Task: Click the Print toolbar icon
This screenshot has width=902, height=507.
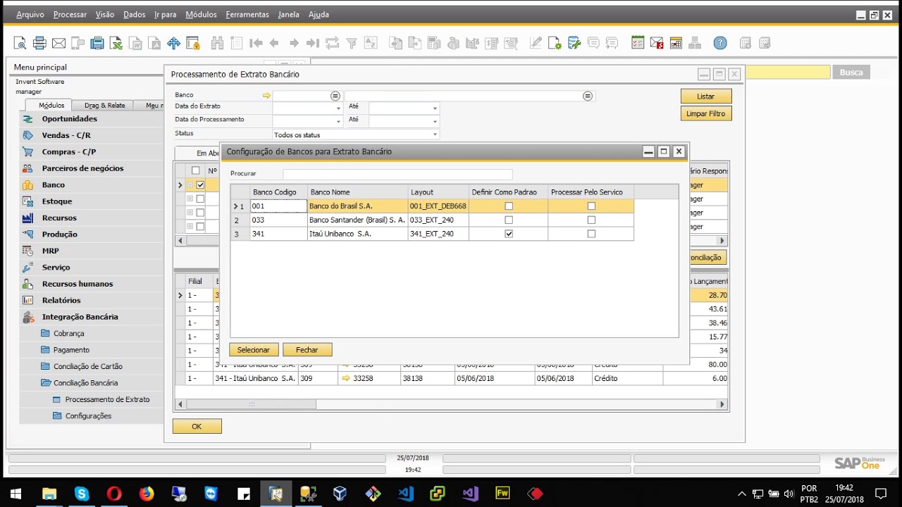Action: point(39,43)
